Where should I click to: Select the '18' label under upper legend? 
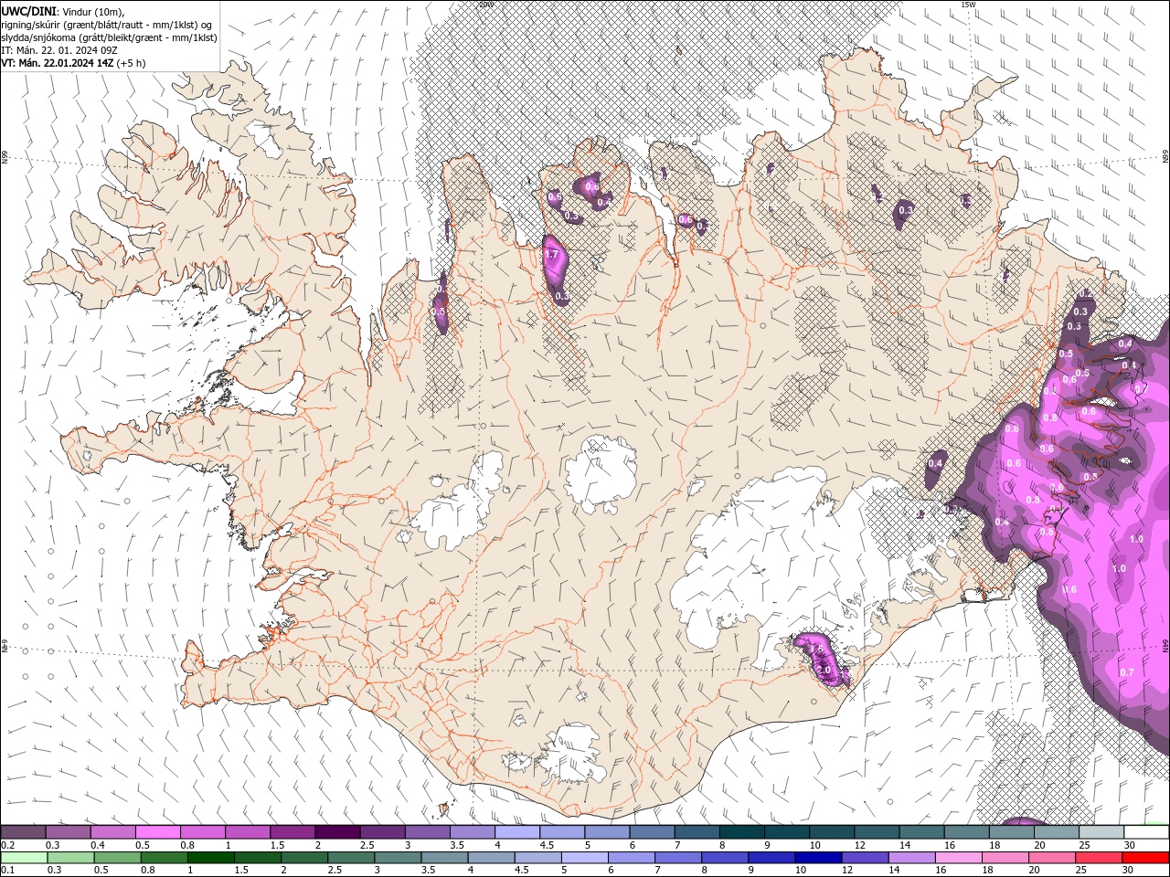coord(994,845)
